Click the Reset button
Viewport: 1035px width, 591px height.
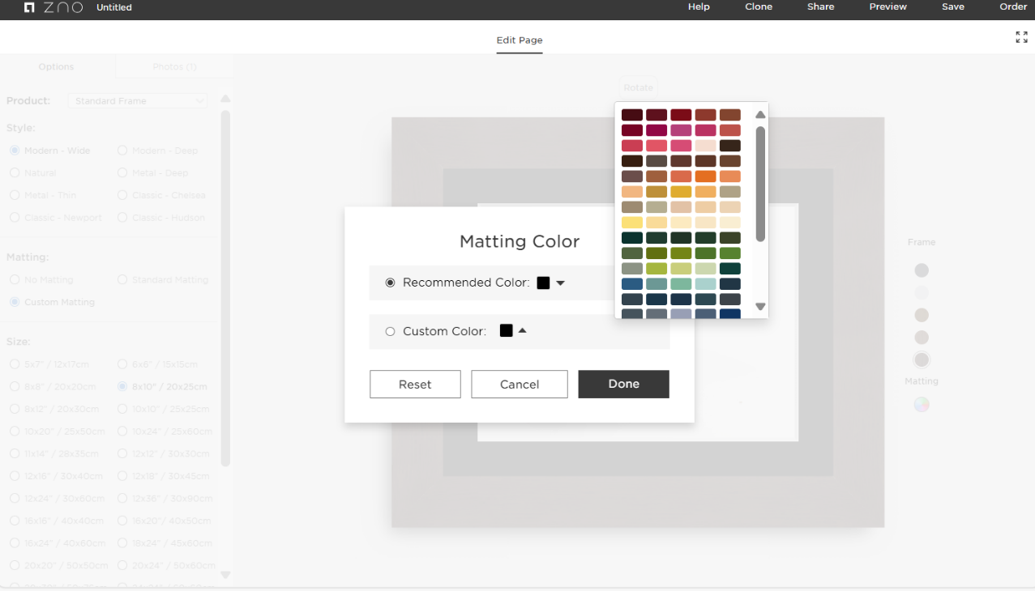click(415, 385)
